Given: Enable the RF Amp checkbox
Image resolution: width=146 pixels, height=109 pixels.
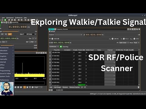Looking at the screenshot, I should [x=33, y=34].
